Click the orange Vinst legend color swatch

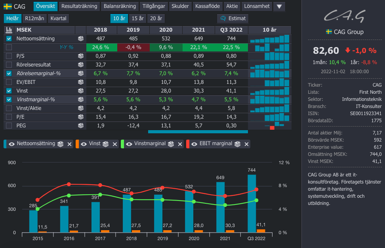tap(77, 144)
